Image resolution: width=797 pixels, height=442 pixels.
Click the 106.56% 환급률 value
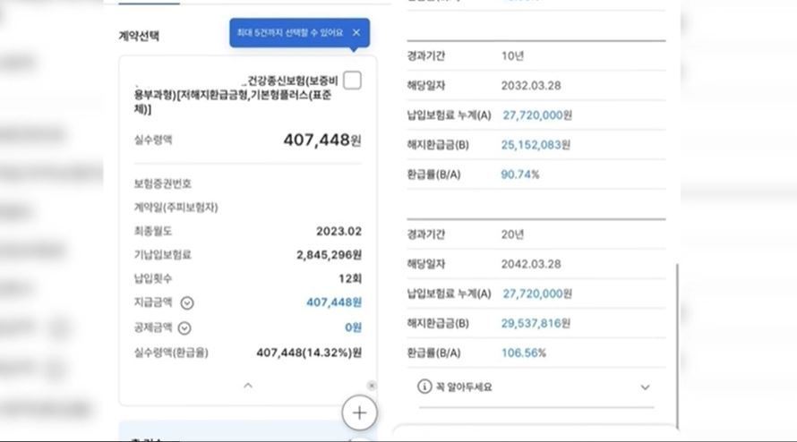tap(523, 353)
